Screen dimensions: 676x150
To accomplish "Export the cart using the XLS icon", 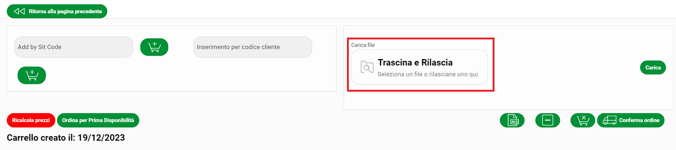I will pos(512,120).
